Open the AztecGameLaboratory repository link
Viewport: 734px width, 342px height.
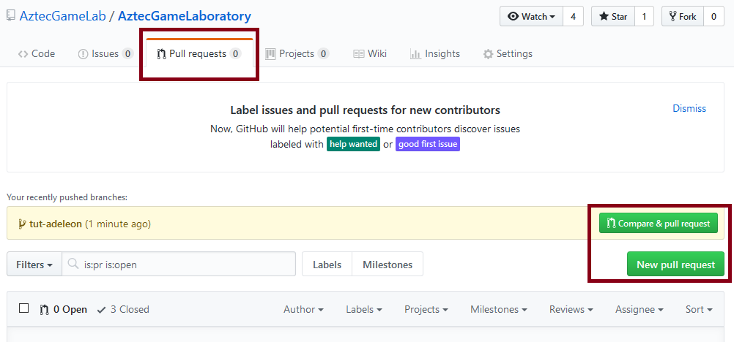pos(185,16)
